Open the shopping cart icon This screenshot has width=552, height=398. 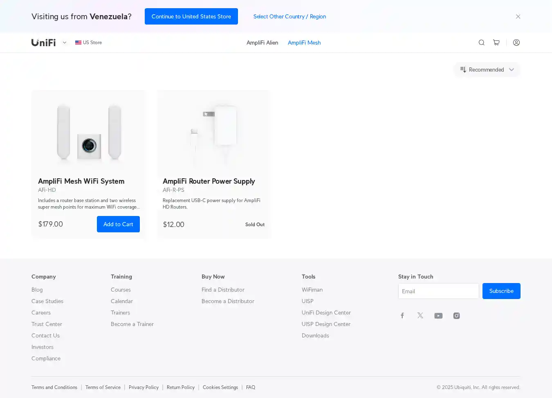pos(496,43)
